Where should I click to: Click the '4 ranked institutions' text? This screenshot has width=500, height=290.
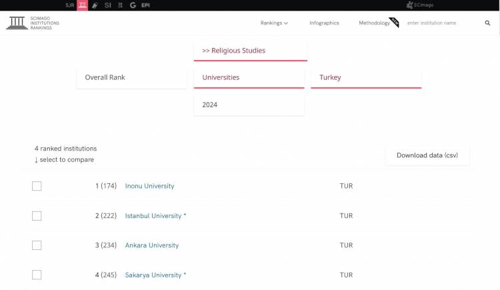point(66,149)
